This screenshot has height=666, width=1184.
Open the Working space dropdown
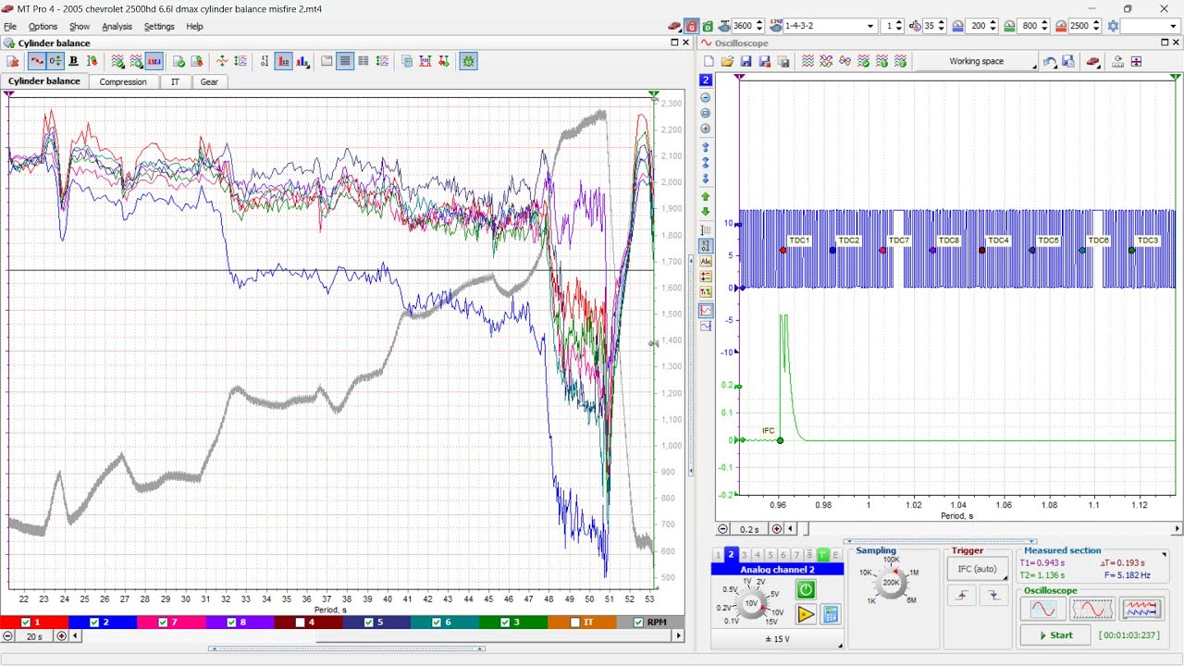click(x=977, y=62)
